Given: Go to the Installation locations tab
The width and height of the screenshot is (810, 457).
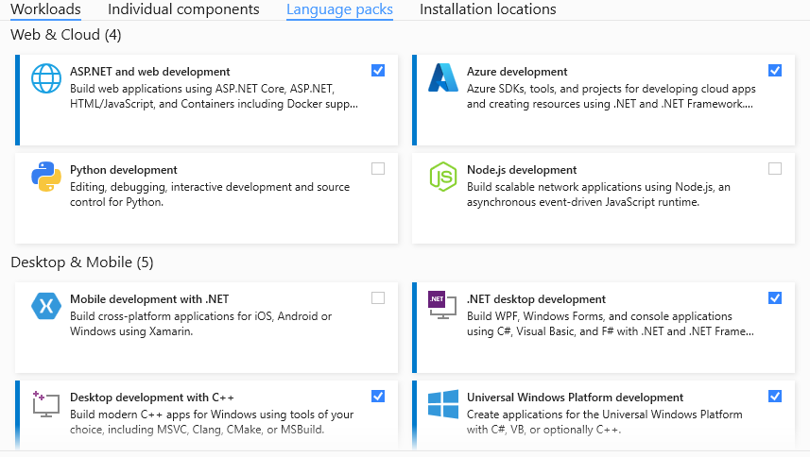Looking at the screenshot, I should coord(488,9).
